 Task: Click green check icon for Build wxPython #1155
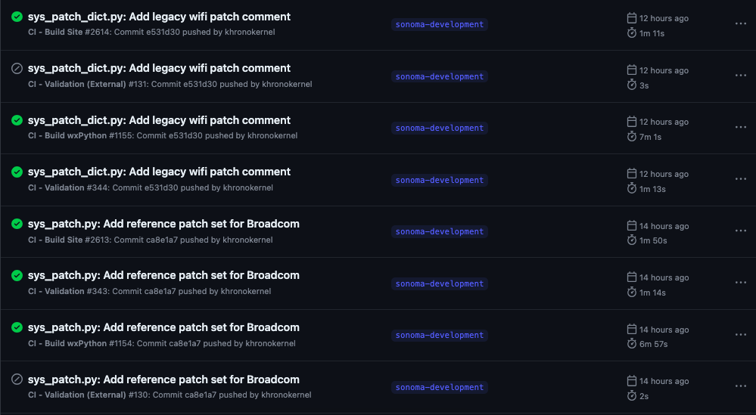point(17,120)
